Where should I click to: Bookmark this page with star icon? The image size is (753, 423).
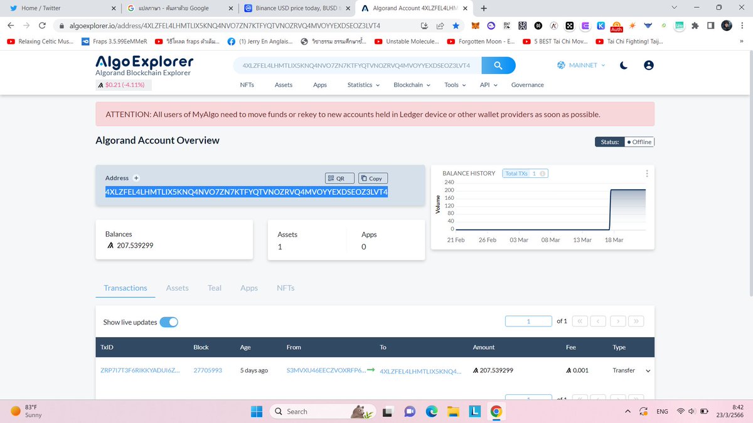click(456, 26)
